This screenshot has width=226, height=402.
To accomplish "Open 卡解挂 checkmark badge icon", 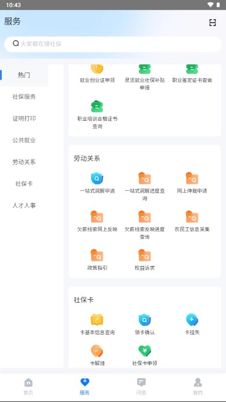I will [x=97, y=351].
